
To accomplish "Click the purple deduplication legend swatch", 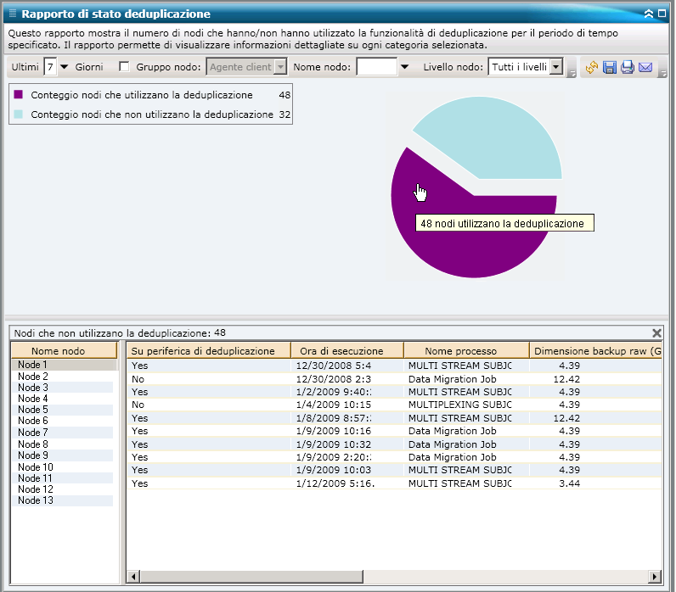I will pos(19,95).
